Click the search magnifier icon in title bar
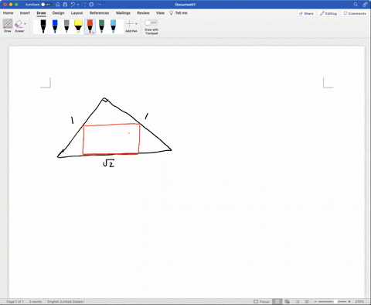Image resolution: width=371 pixels, height=305 pixels. pos(356,5)
